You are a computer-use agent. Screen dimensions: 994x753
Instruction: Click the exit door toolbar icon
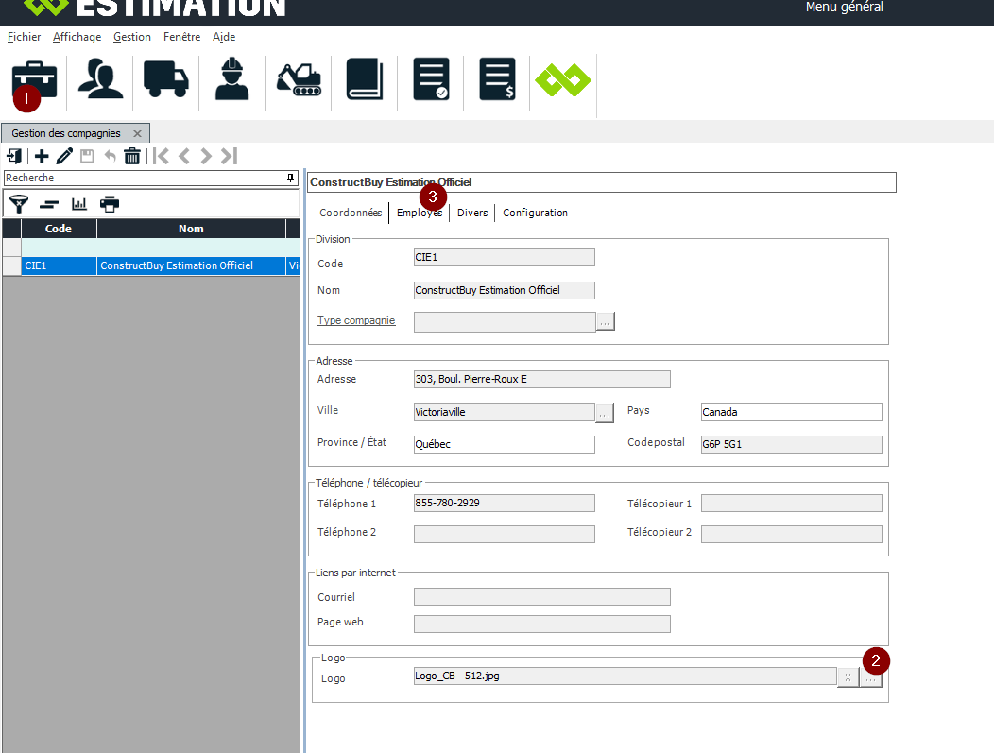click(14, 156)
